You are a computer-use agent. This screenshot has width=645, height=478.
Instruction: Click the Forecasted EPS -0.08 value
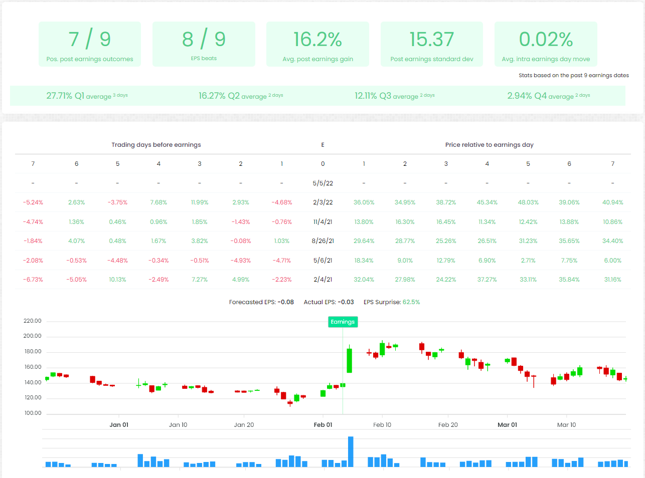pyautogui.click(x=286, y=302)
